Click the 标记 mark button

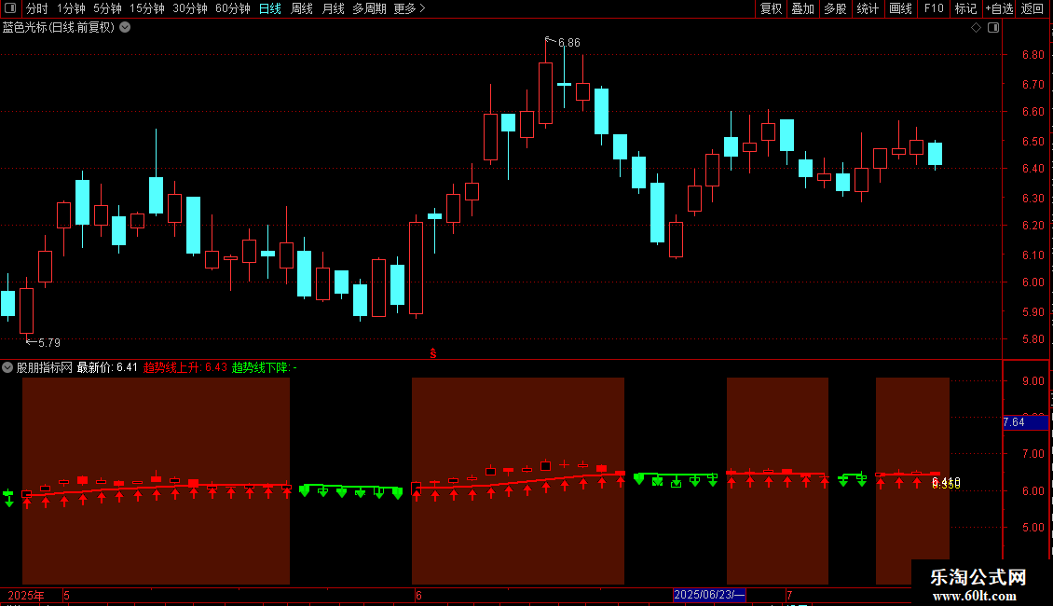(x=965, y=8)
